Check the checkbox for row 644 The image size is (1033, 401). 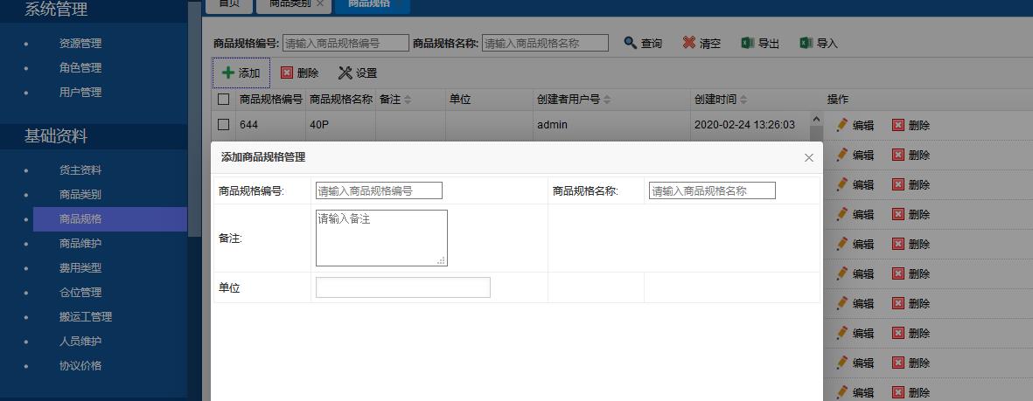pos(224,125)
